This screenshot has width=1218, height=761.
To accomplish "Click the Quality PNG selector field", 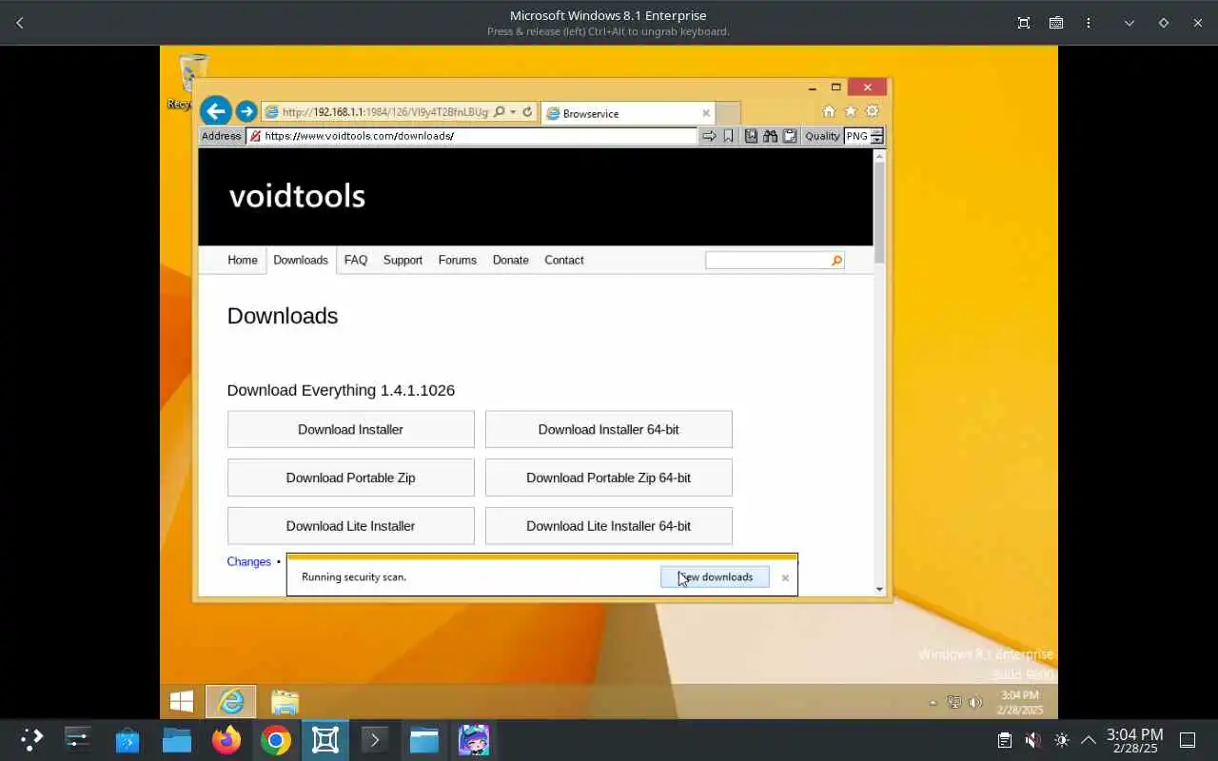I will point(856,136).
